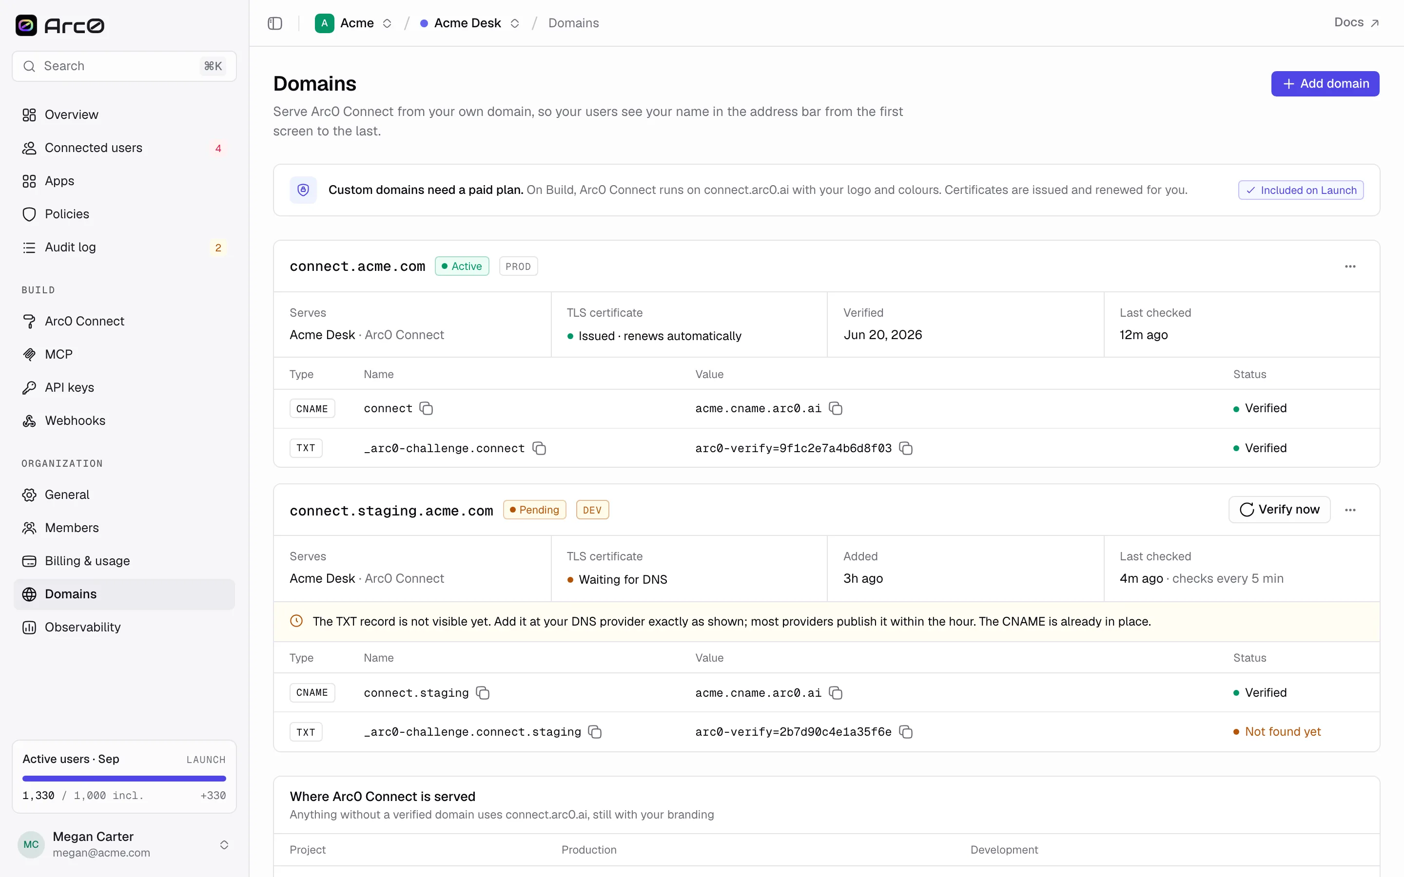1404x877 pixels.
Task: Open Overview page
Action: 124,115
